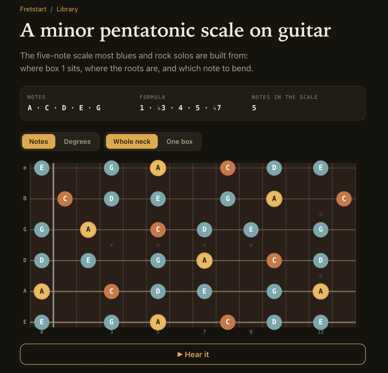Click the A note on high e string fret 5

(x=158, y=168)
